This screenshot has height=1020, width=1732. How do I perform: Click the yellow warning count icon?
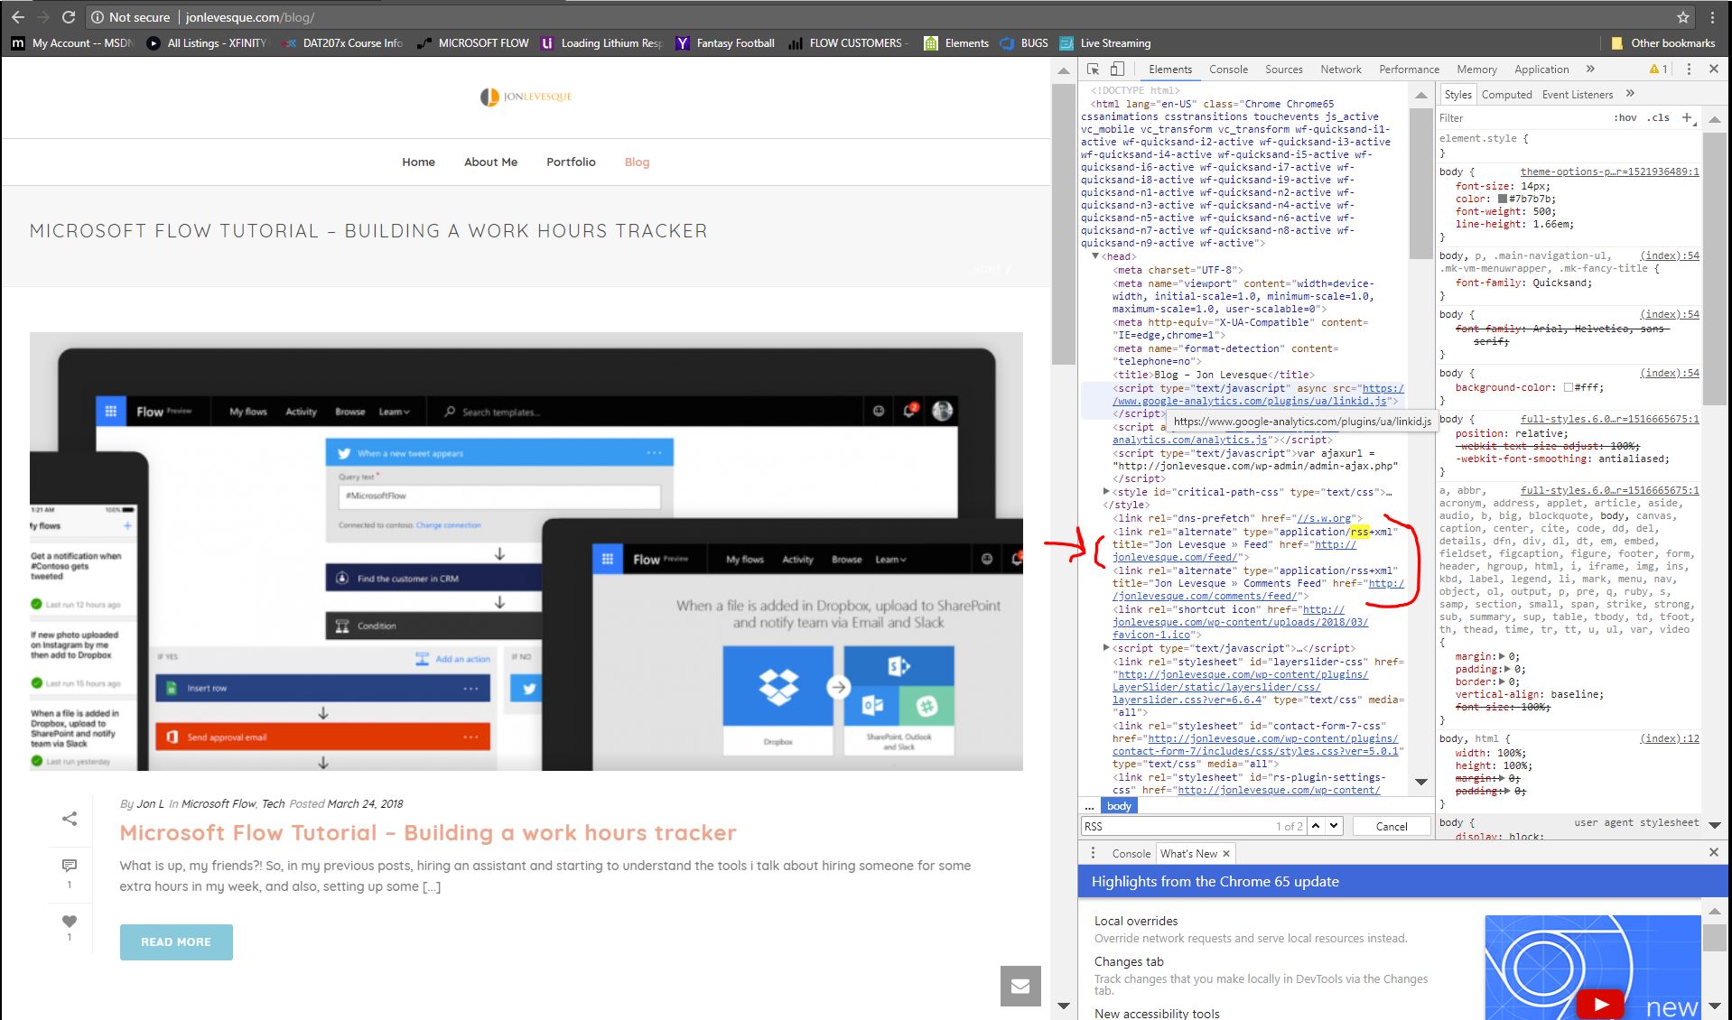[x=1658, y=70]
